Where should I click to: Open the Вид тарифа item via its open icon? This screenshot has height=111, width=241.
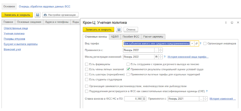point(196,44)
